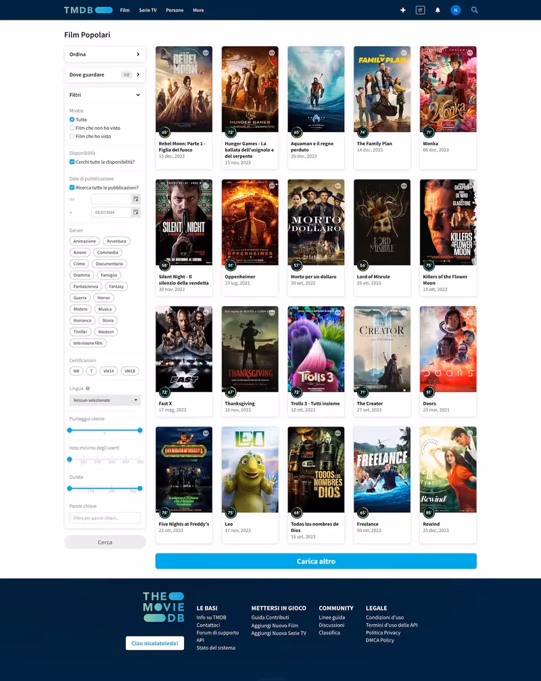The image size is (541, 681).
Task: Toggle the Commedia genre chip
Action: point(108,252)
